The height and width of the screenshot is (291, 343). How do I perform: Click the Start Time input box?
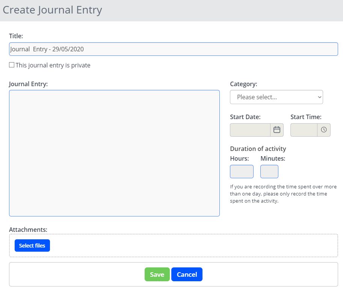tap(304, 130)
